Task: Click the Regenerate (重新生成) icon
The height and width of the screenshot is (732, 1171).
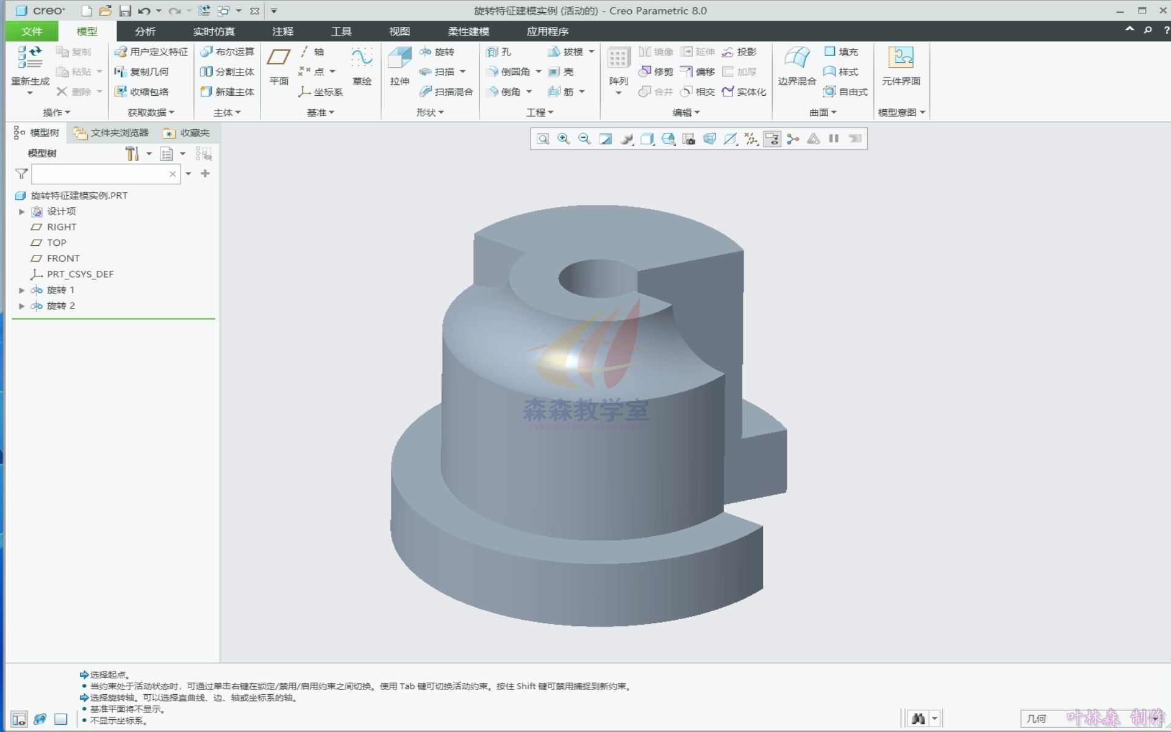Action: 29,59
